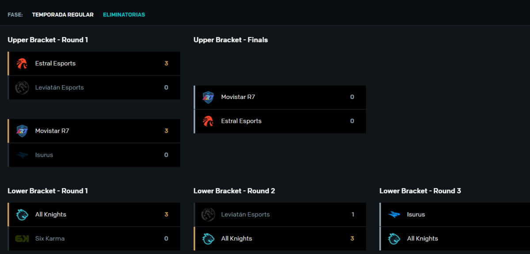Image resolution: width=530 pixels, height=254 pixels.
Task: Click Six Karma logo in Lower Round 1
Action: (22, 239)
